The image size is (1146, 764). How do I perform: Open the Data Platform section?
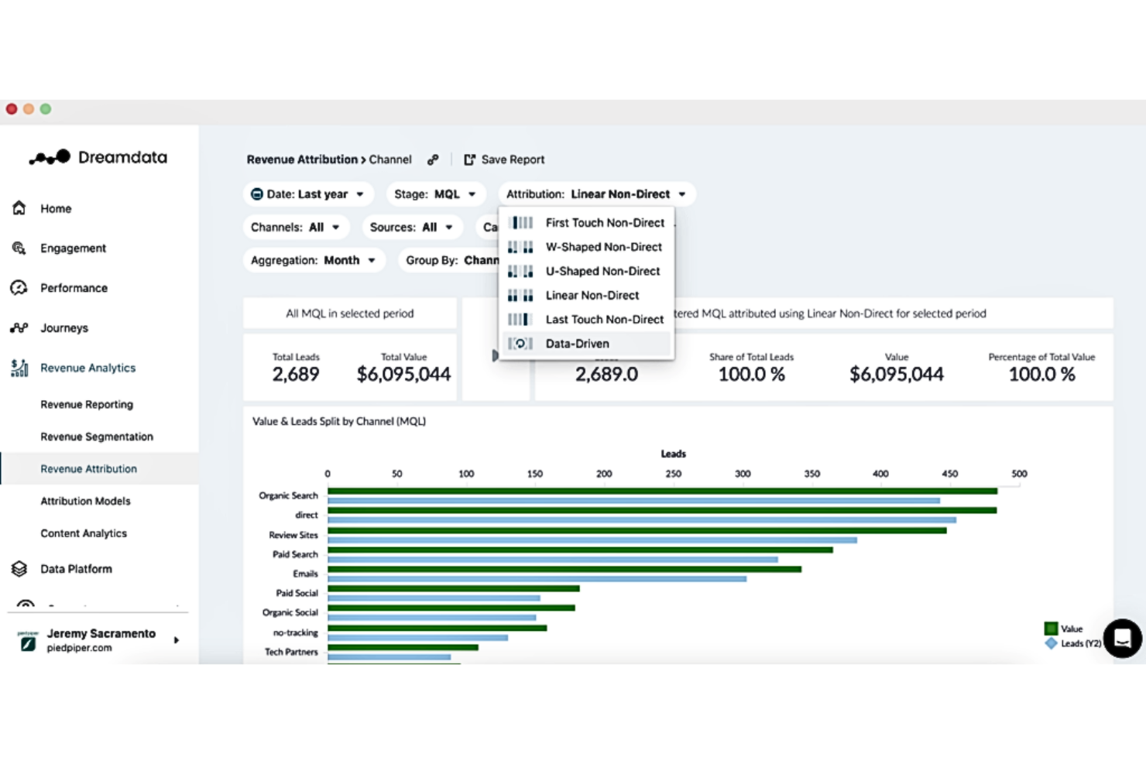pyautogui.click(x=74, y=568)
